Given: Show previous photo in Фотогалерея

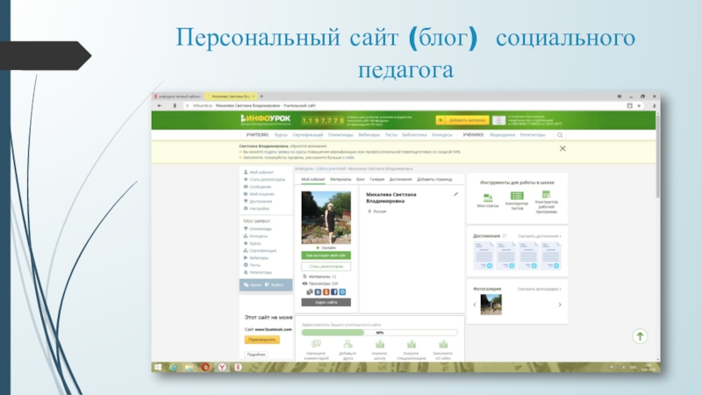Looking at the screenshot, I should click(473, 304).
